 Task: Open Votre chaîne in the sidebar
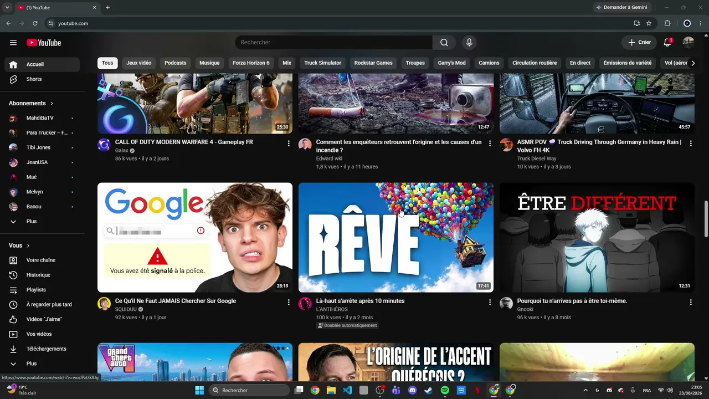pos(42,260)
